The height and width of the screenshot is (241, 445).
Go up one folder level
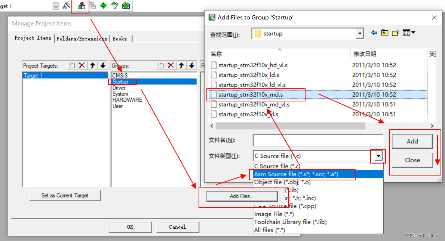[x=384, y=33]
